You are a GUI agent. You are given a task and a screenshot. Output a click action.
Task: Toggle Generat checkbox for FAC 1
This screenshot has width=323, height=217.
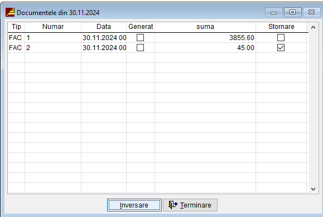coord(140,38)
